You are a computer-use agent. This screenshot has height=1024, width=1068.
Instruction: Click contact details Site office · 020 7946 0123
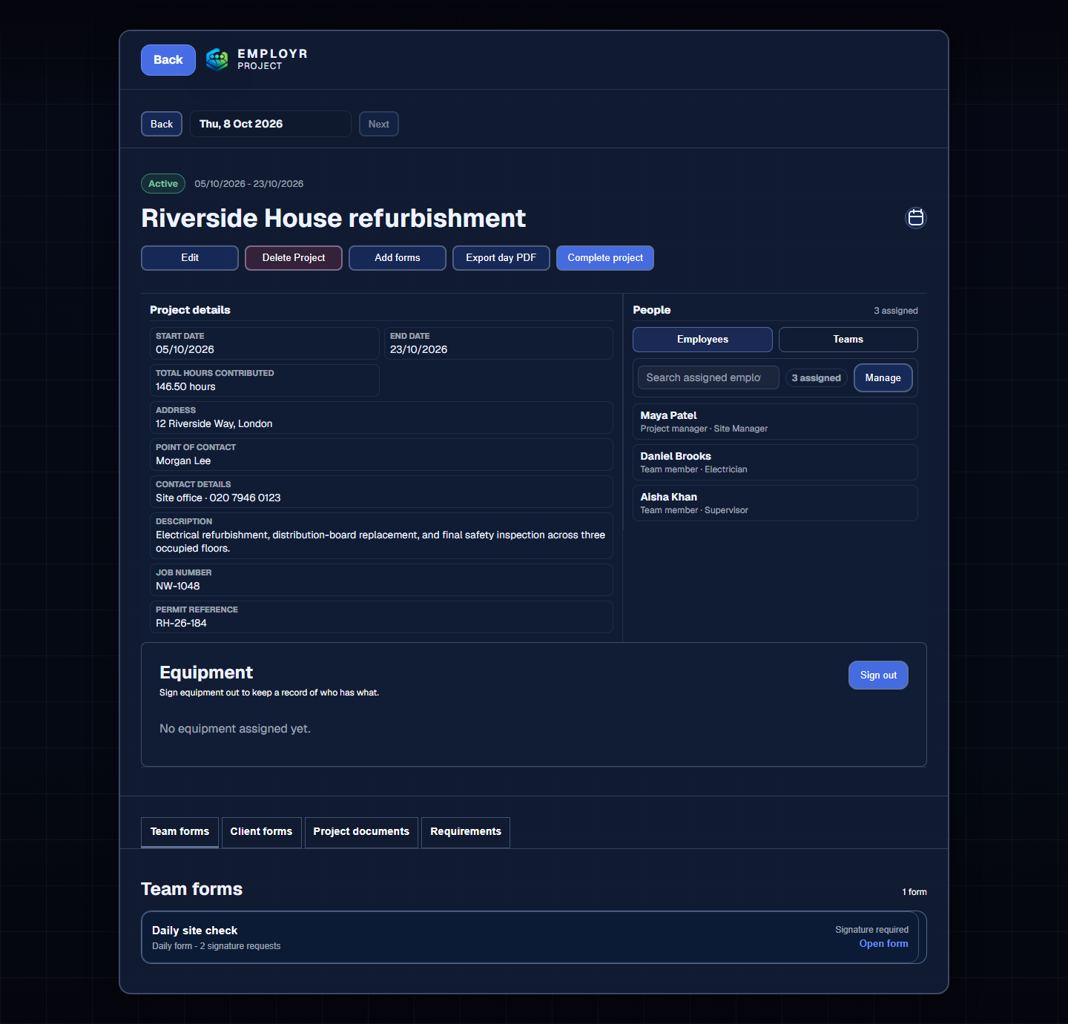click(x=218, y=498)
